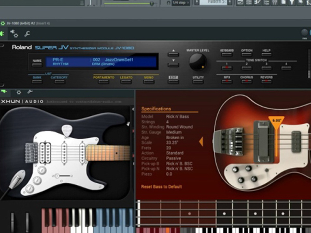Open the Passive circuitry option
Viewport: 311px width, 233px height.
pyautogui.click(x=174, y=158)
